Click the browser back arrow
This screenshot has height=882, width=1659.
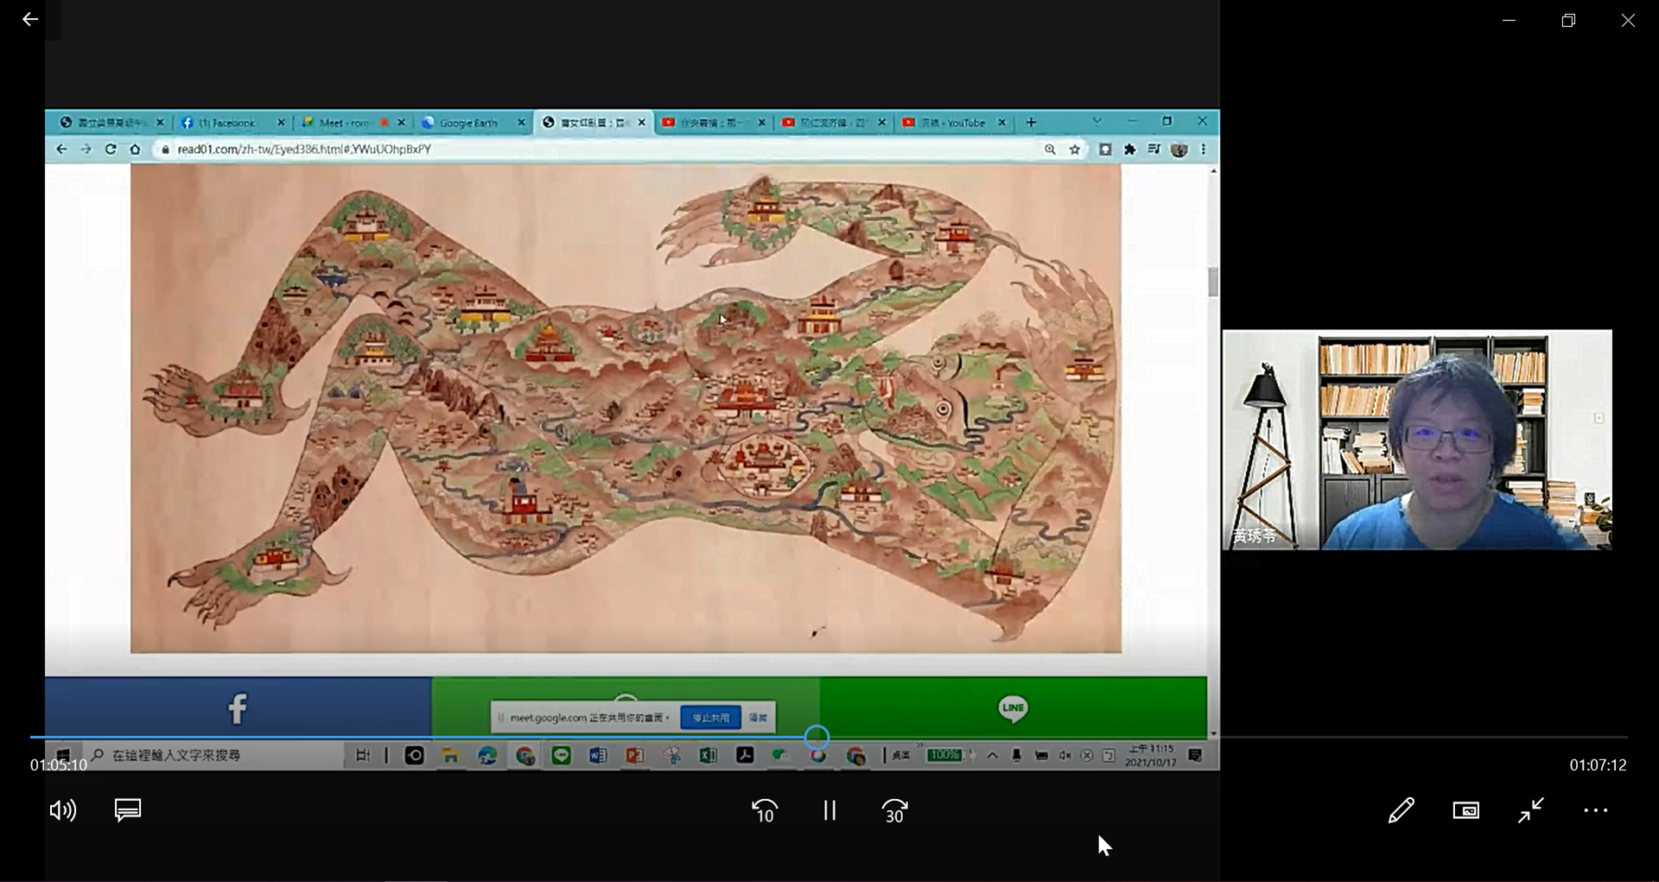(x=61, y=149)
